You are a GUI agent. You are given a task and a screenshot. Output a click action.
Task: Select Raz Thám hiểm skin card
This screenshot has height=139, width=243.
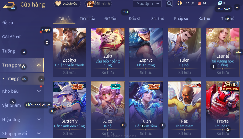coord(185,110)
